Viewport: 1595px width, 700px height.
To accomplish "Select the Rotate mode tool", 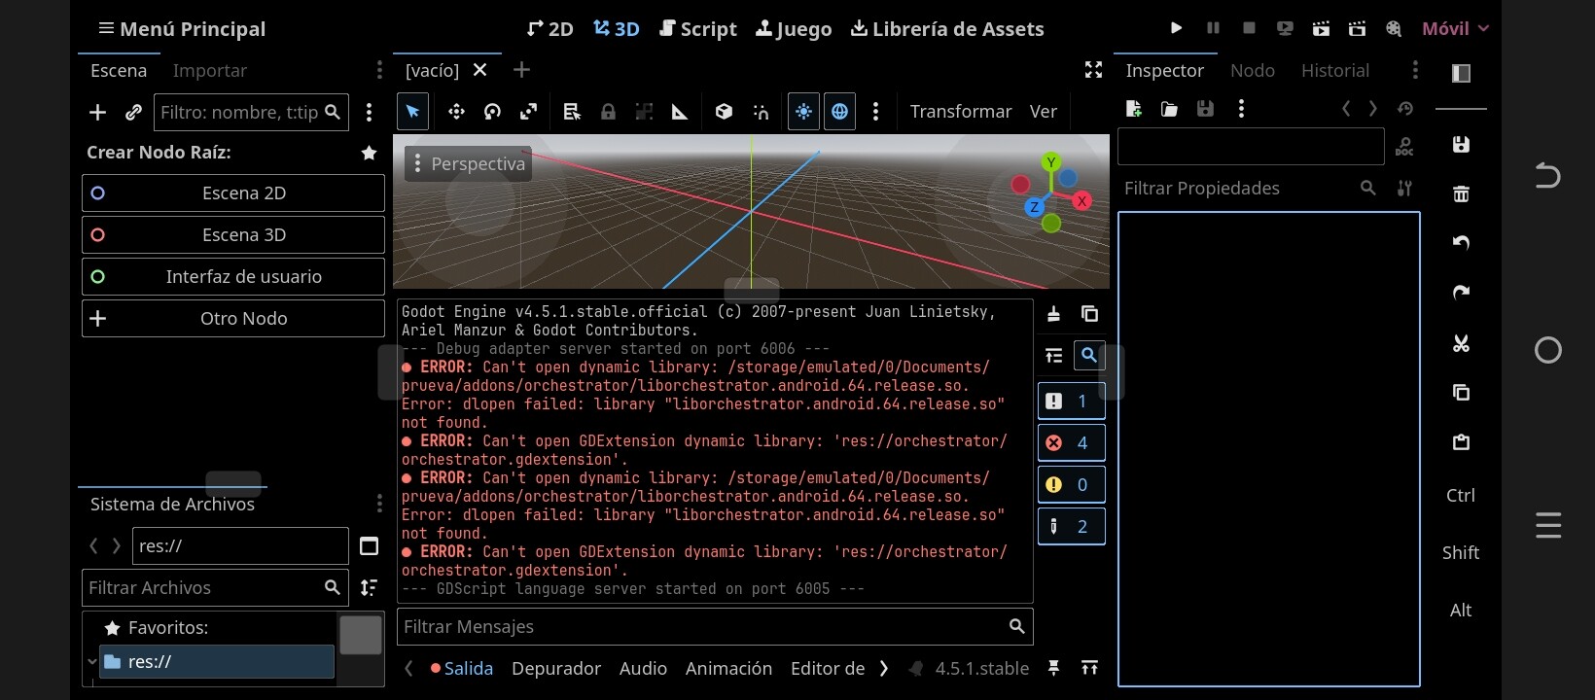I will (x=492, y=112).
